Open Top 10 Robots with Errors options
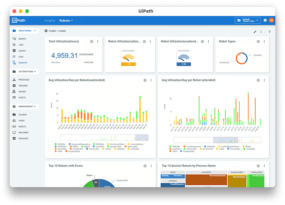285x205 pixels. [151, 166]
